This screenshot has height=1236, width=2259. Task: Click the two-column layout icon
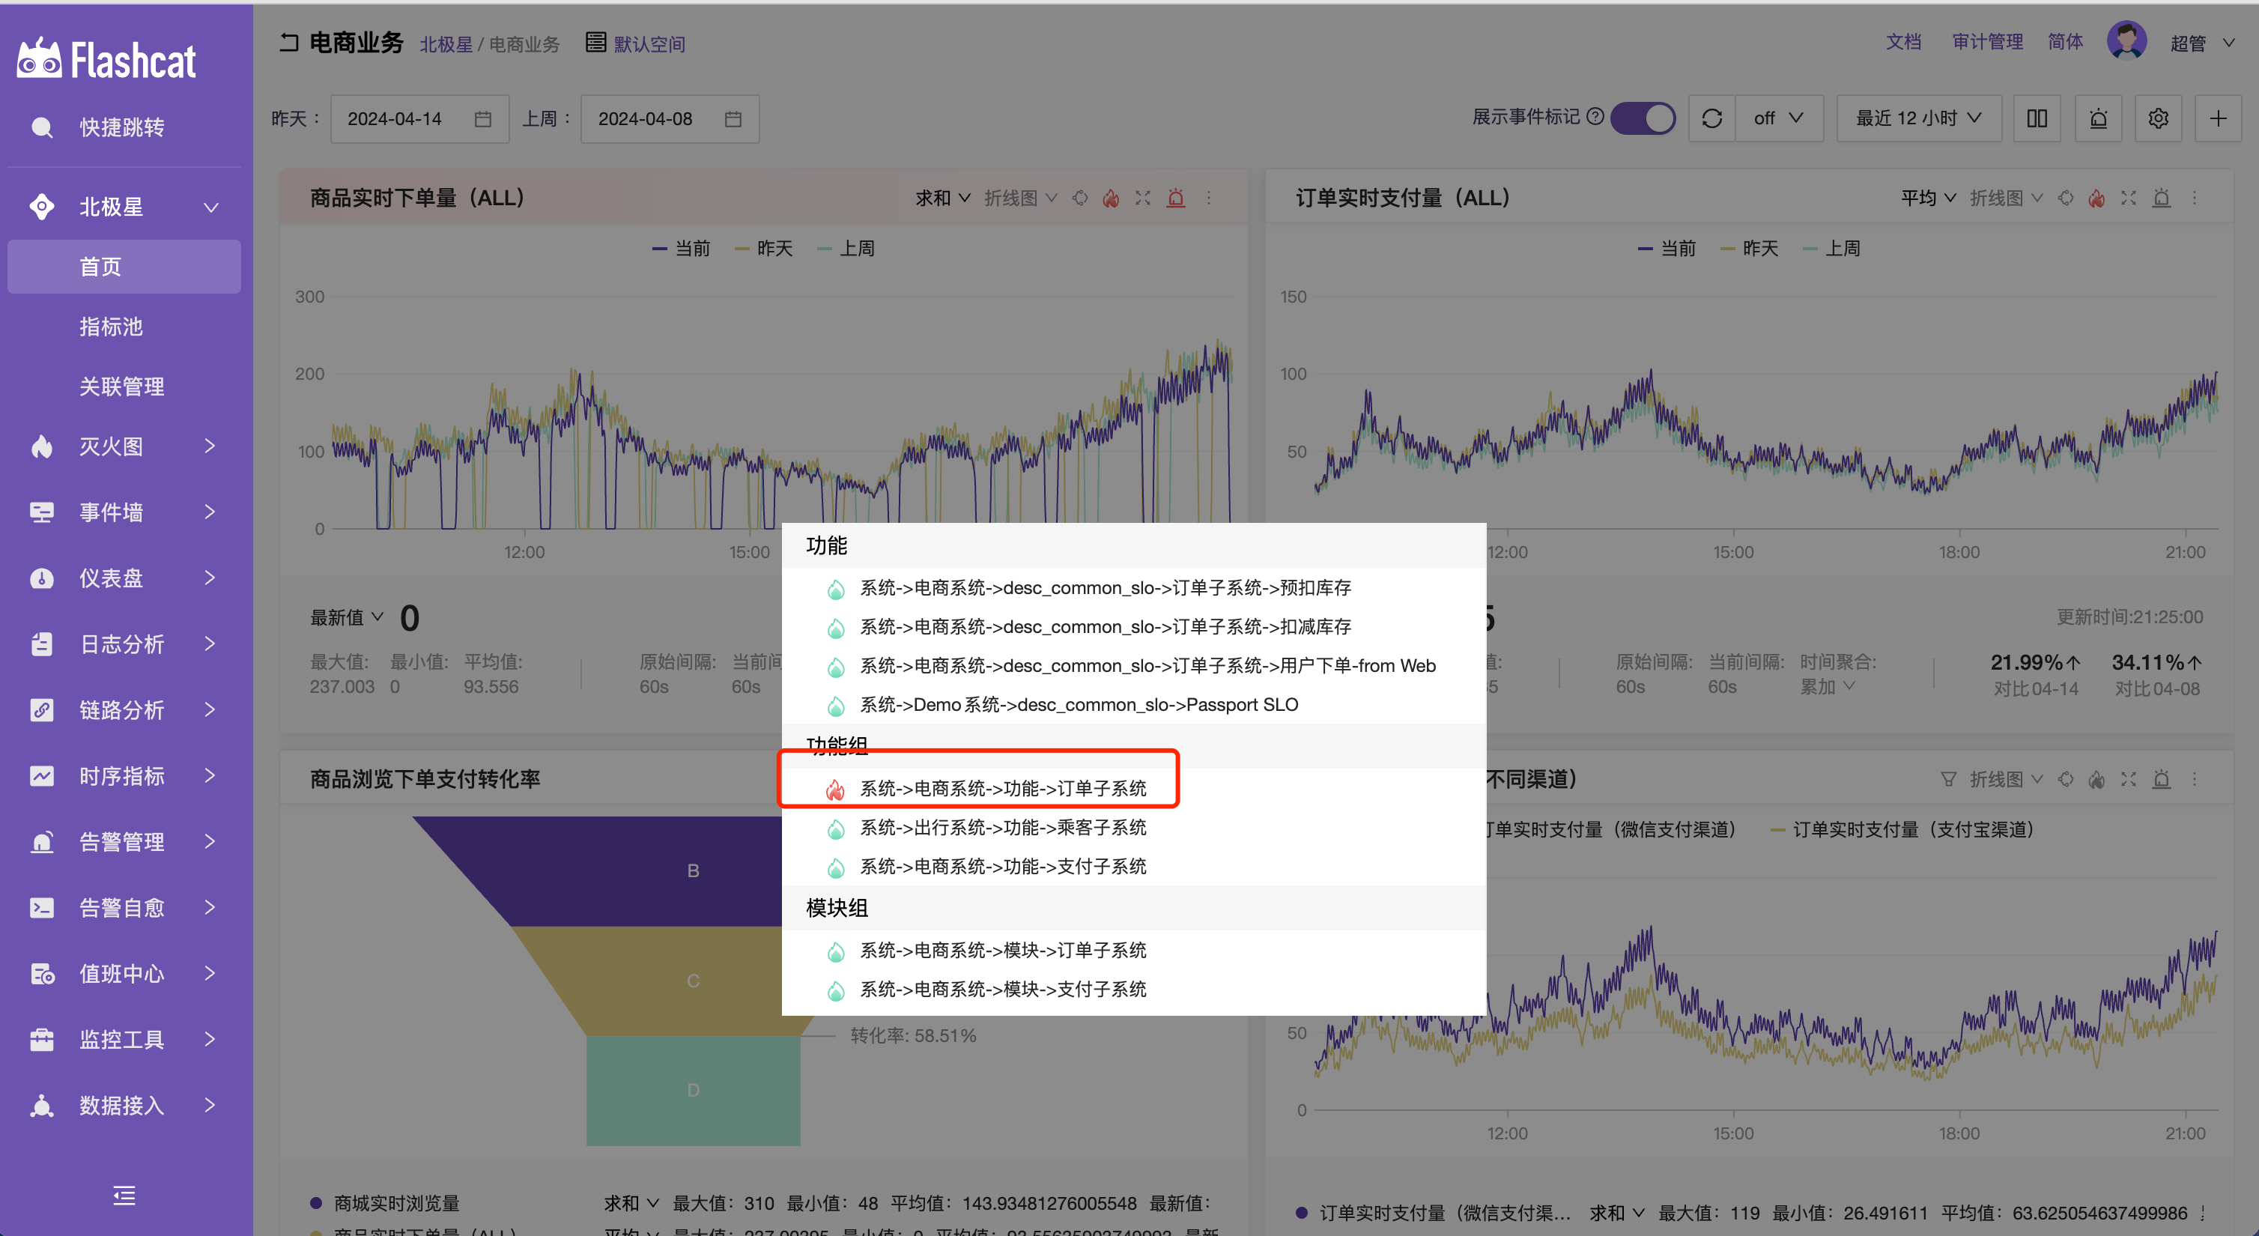pos(2037,118)
